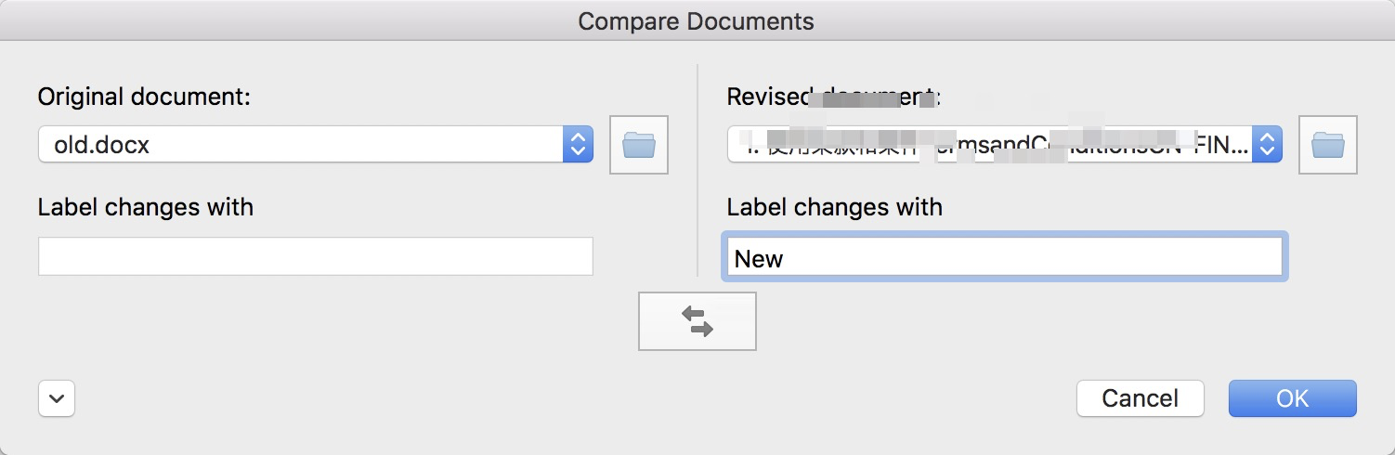The height and width of the screenshot is (455, 1395).
Task: Click the truncated "FIN..." end of revised filename
Action: (1224, 147)
